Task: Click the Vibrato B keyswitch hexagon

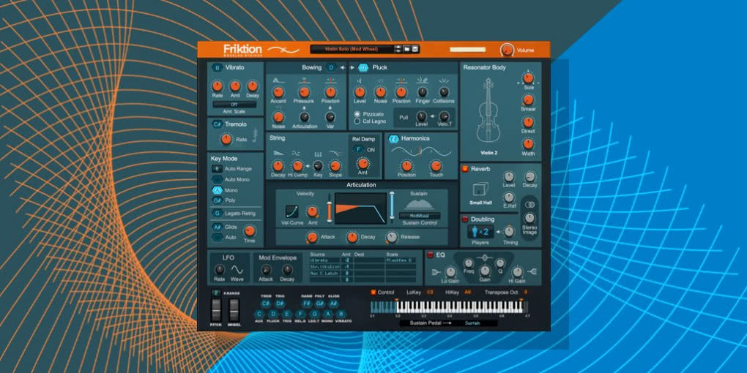Action: (218, 67)
